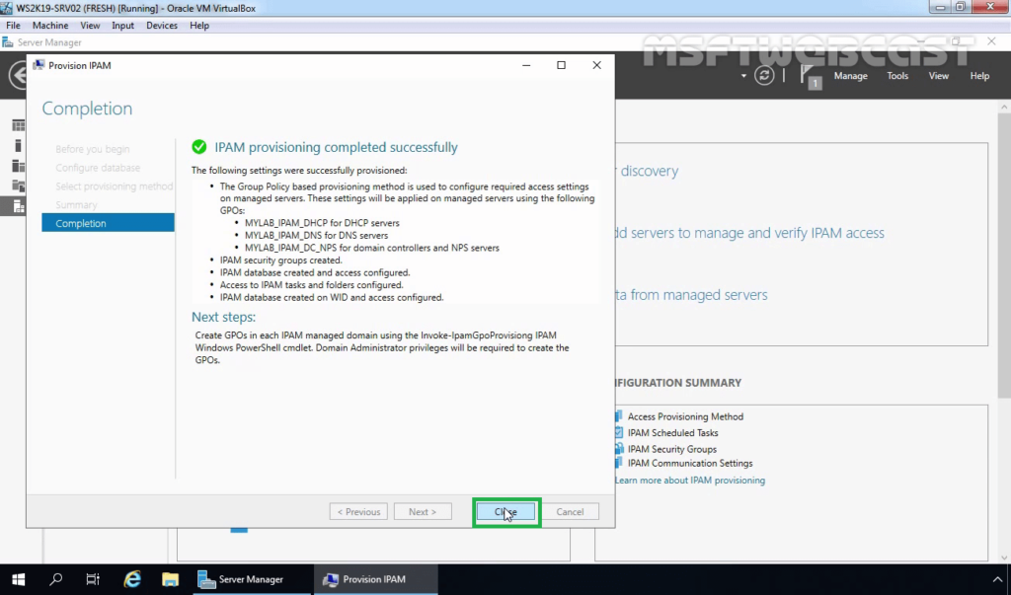This screenshot has width=1011, height=595.
Task: Click the Next steps heading
Action: [x=223, y=317]
